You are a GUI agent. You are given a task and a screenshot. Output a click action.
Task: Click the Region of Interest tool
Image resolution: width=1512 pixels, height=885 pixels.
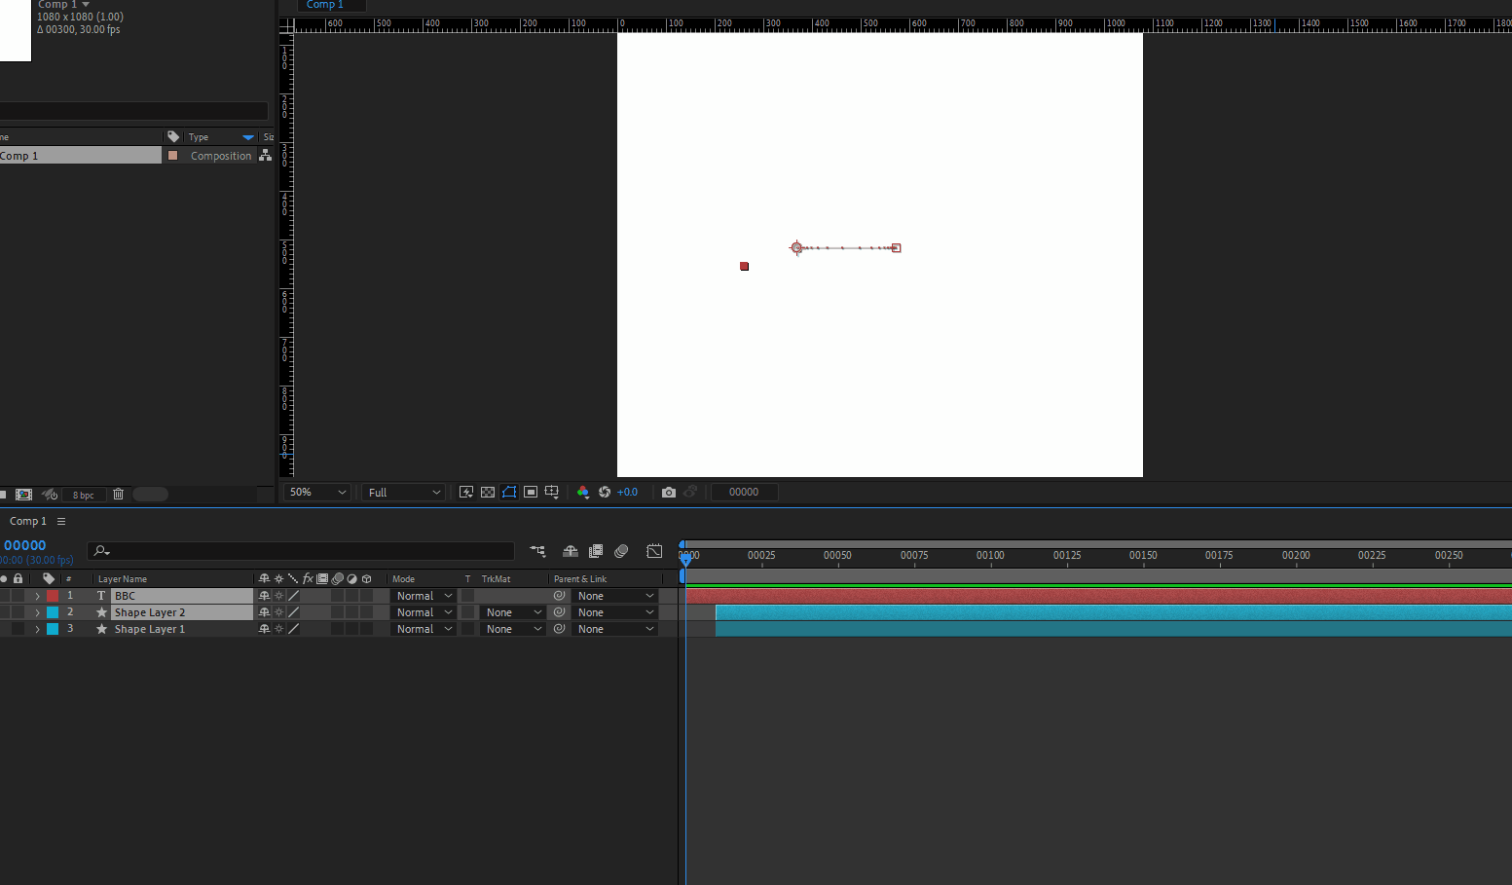(531, 492)
